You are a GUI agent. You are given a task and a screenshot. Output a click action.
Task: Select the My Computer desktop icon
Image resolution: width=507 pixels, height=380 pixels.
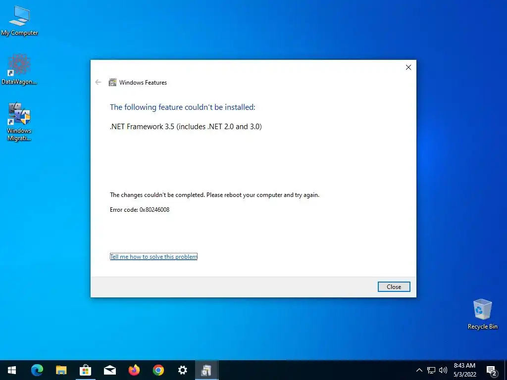click(19, 21)
